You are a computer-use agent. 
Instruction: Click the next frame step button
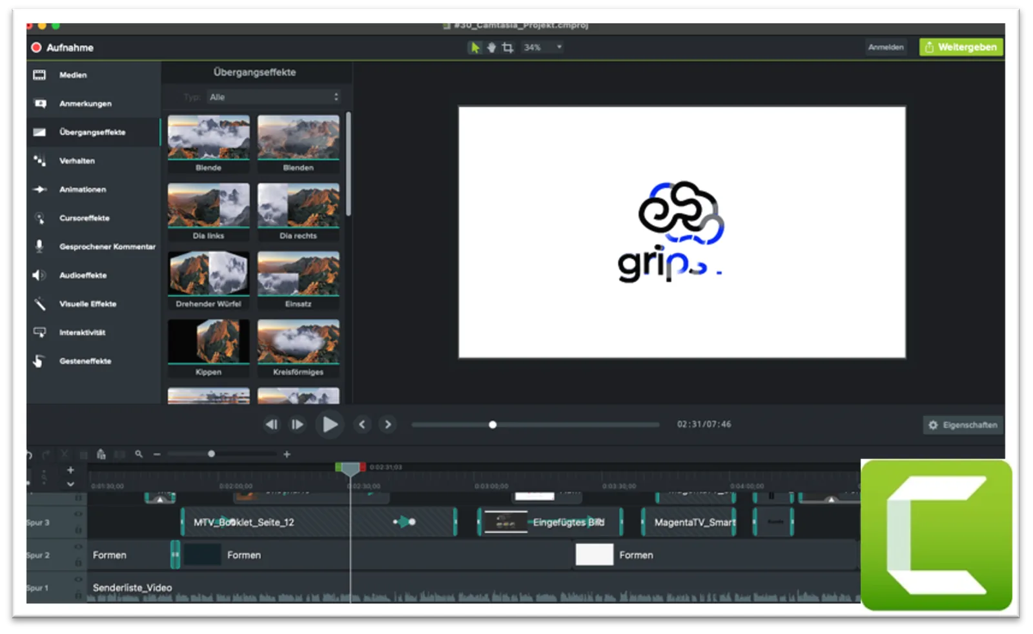coord(297,424)
